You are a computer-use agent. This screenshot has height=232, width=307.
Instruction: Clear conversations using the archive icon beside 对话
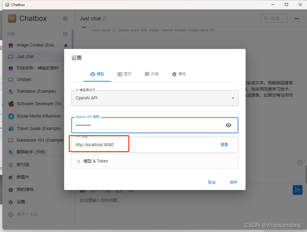[x=65, y=34]
